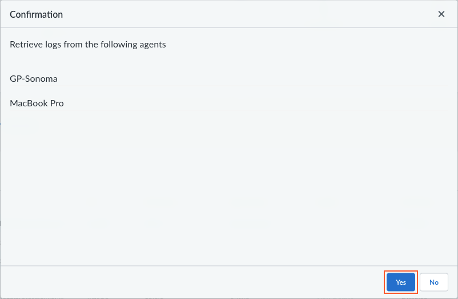The image size is (458, 299).
Task: Select the MacBook Pro agent entry
Action: click(x=37, y=103)
